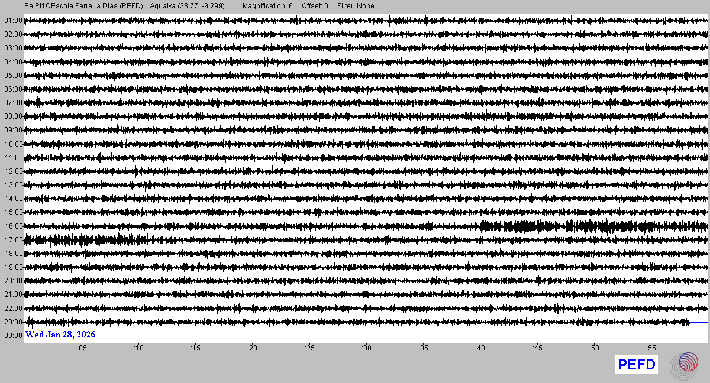
Task: Click the large seismic burst on 16:00 trace
Action: coord(521,226)
